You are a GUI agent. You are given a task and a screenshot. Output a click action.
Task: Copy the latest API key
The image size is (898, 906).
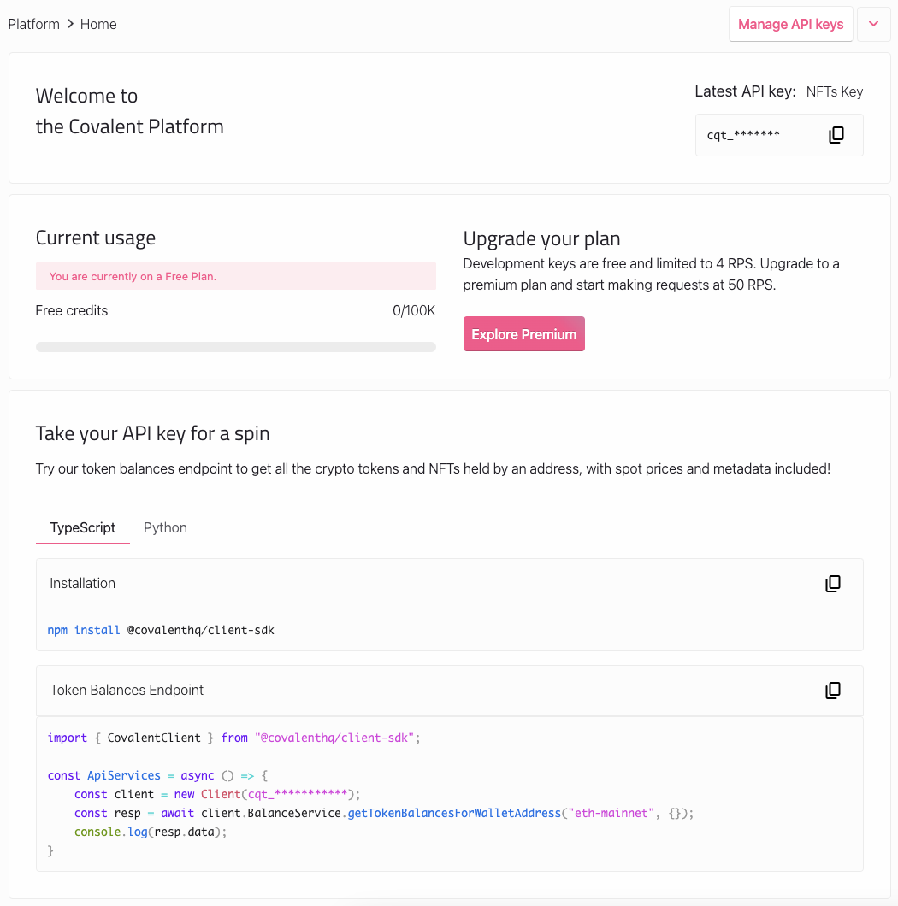[x=836, y=135]
